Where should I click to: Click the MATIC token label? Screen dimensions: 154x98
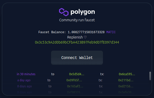point(111,32)
